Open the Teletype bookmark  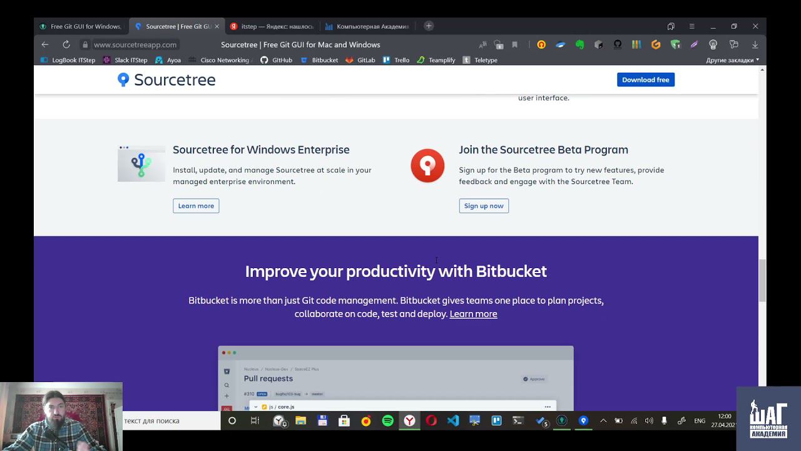pyautogui.click(x=480, y=60)
